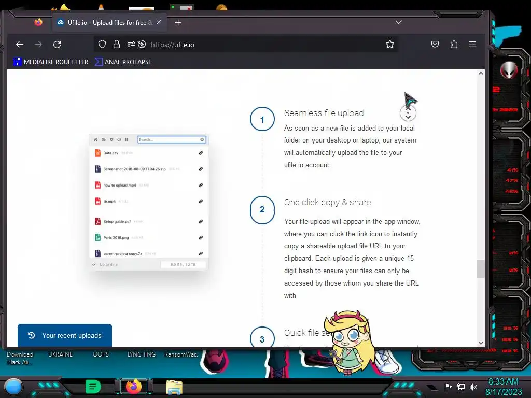The height and width of the screenshot is (398, 531).
Task: Select the RansomWar... desktop icon
Action: coord(182,354)
